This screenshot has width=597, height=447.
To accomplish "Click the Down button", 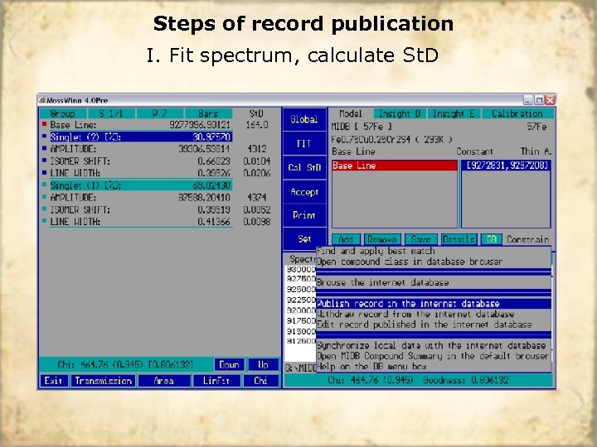I will tap(229, 365).
